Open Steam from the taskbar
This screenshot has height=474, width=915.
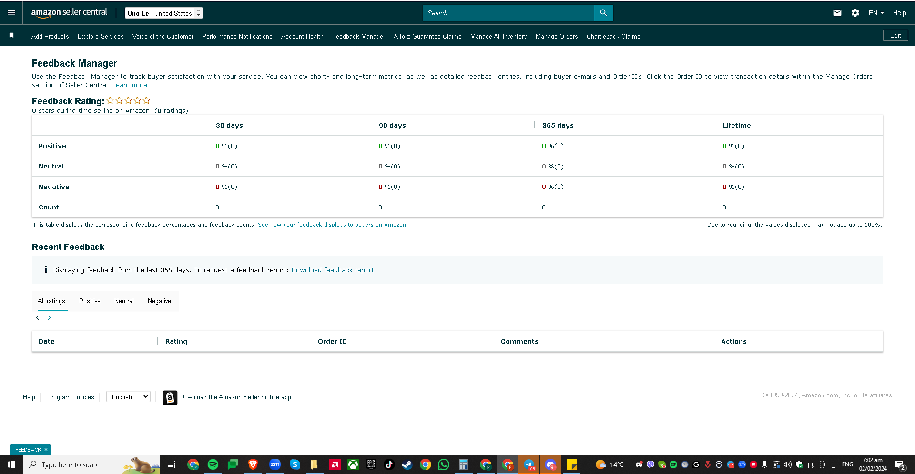pos(407,464)
